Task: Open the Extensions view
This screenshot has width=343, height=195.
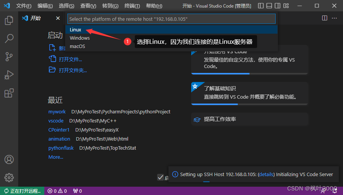Action: (x=9, y=93)
